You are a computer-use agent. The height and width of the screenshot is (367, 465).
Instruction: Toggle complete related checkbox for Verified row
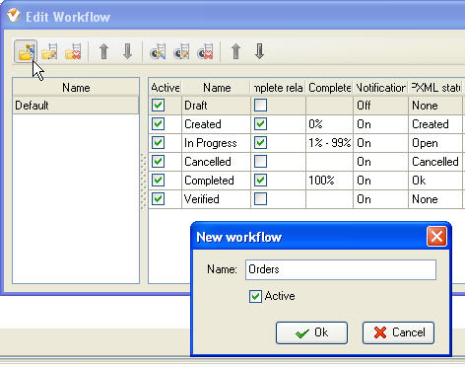click(x=260, y=199)
